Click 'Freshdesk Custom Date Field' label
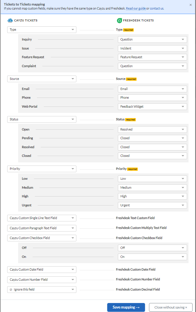 coord(136,269)
